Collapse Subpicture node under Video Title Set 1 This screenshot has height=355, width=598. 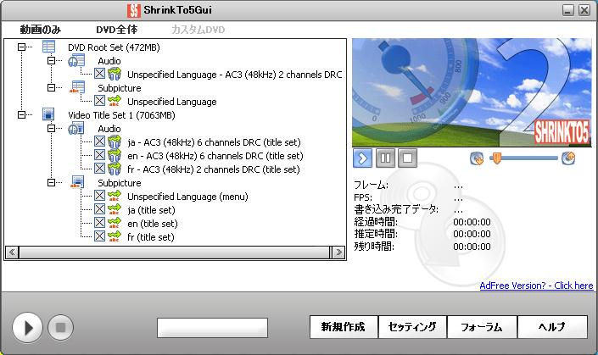51,182
